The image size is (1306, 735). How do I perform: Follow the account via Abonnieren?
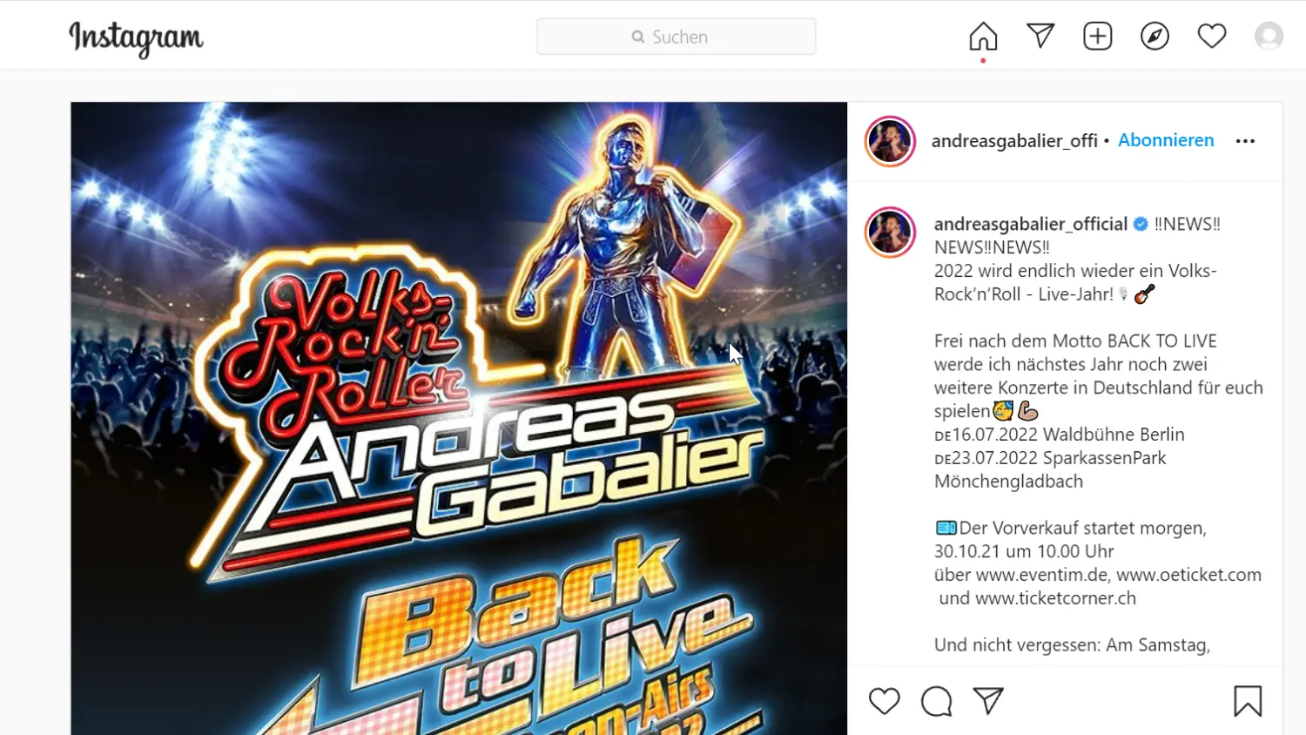(1166, 140)
